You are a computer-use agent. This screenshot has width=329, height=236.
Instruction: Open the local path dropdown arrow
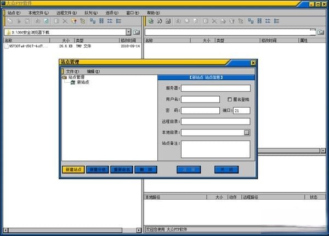[128, 32]
